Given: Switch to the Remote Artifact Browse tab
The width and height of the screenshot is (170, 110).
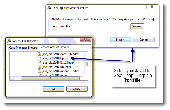Looking at the screenshot, I should pyautogui.click(x=54, y=47).
